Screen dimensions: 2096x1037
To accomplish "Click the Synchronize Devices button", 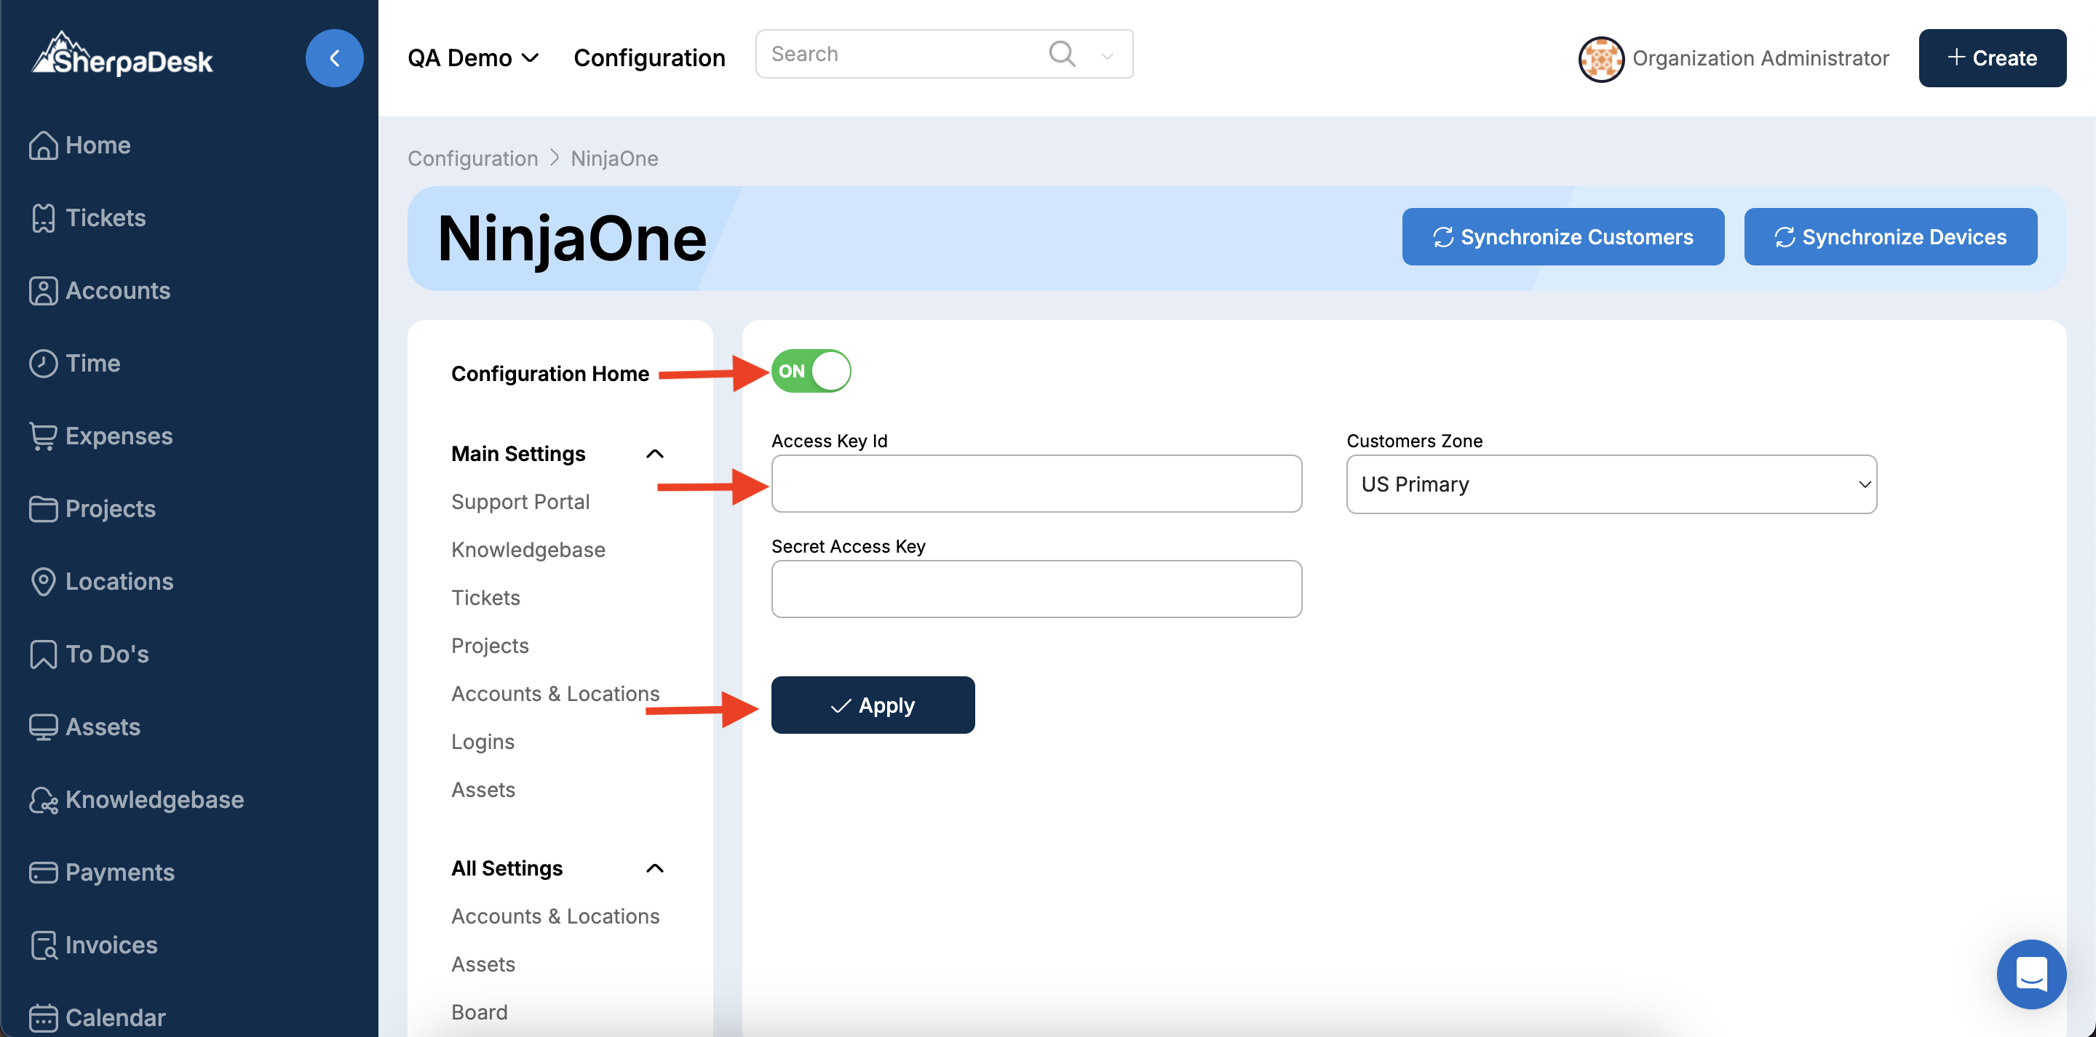I will click(x=1890, y=236).
